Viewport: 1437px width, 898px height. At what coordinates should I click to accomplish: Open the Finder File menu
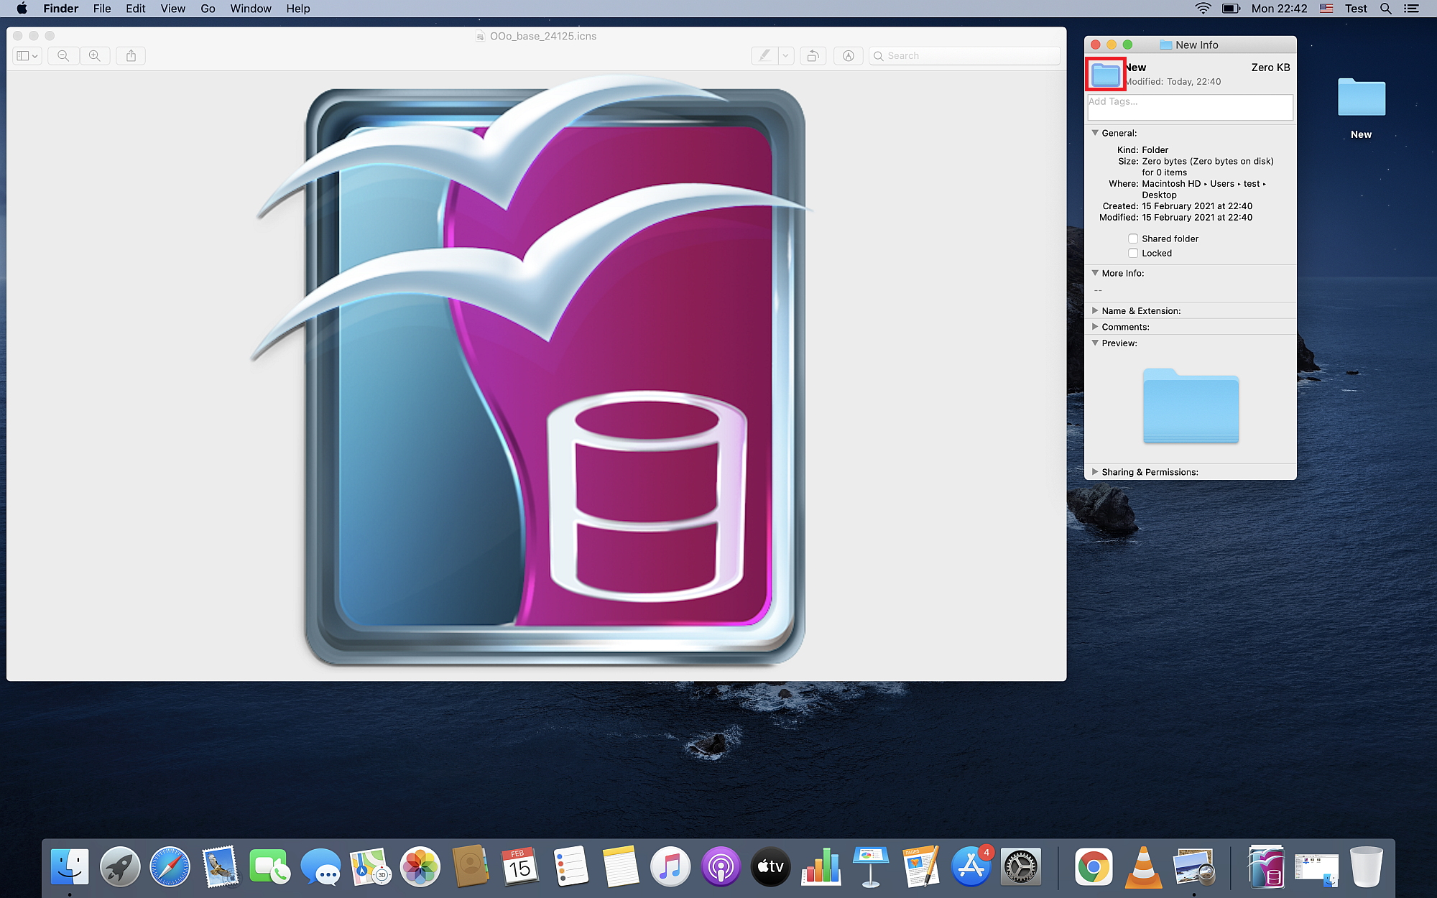(x=103, y=9)
